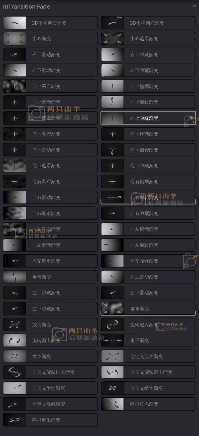Click the 向下翻转渐变 curved arrow icon
Screen dimensions: 199x436
[112, 150]
